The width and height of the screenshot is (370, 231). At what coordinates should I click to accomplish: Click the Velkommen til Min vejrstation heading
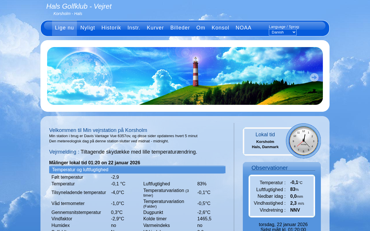coord(98,130)
